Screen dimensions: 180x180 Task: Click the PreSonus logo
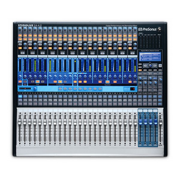click(x=148, y=29)
